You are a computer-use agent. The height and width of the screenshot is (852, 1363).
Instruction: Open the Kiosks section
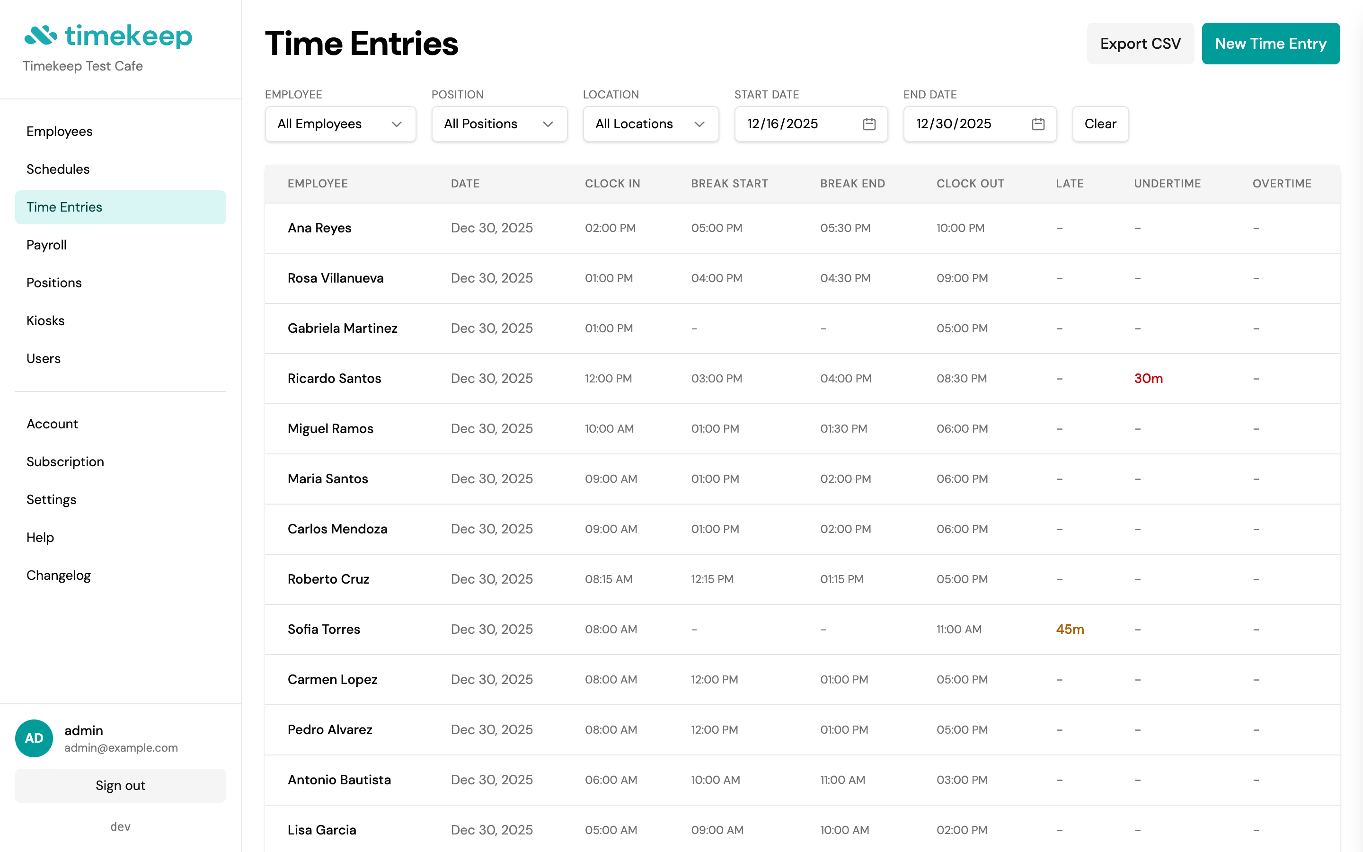pos(45,320)
